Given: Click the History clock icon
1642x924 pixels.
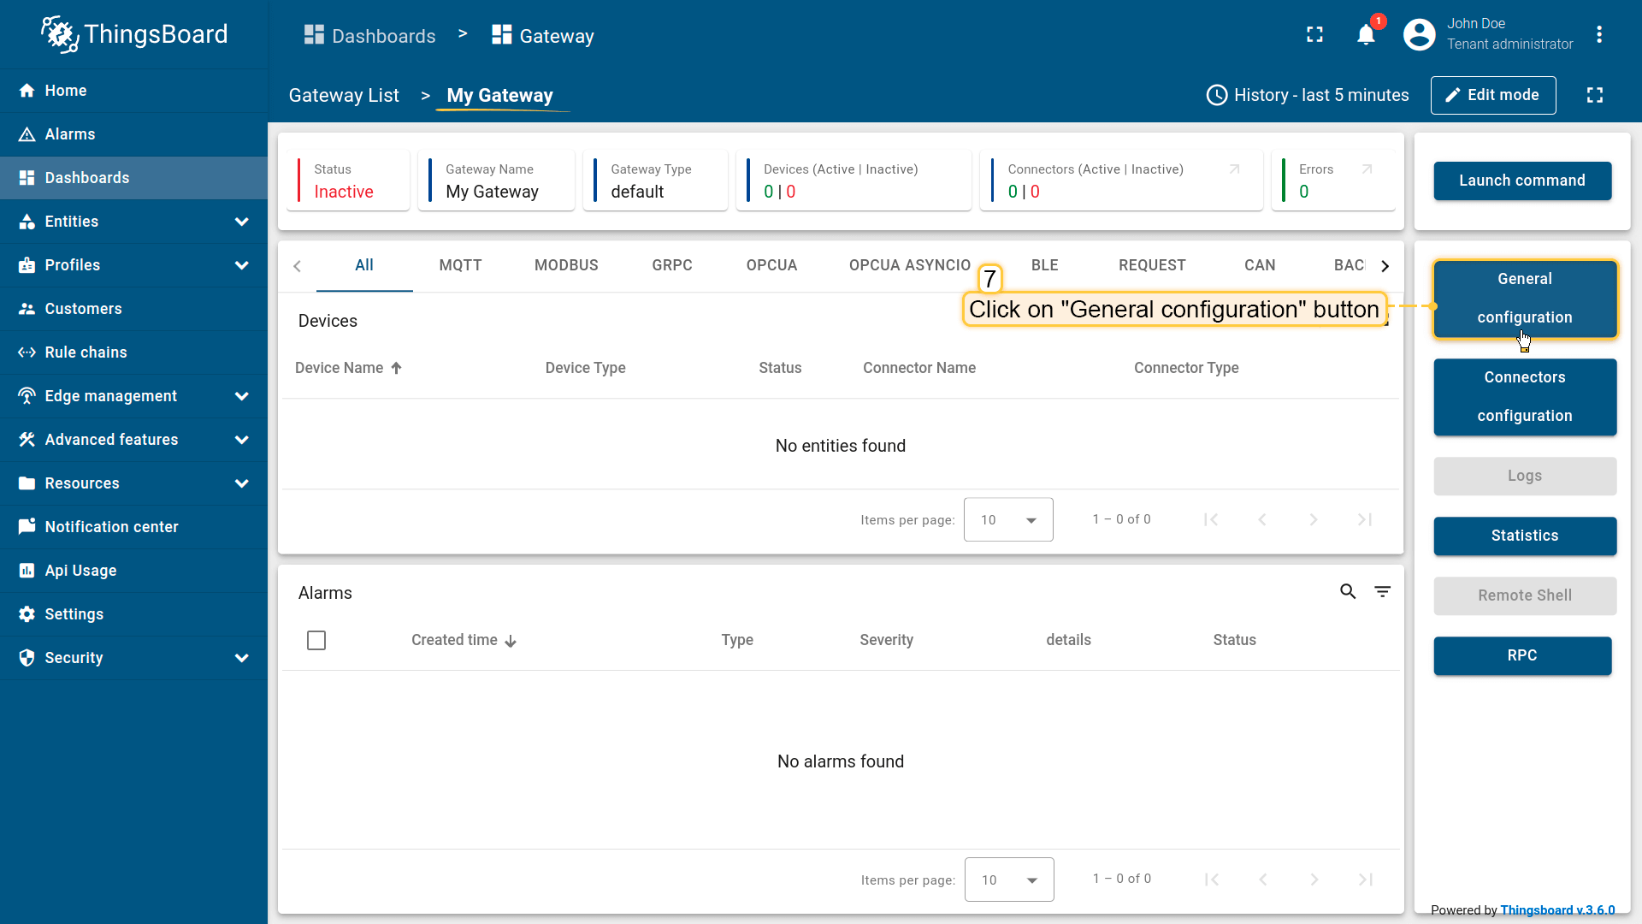Looking at the screenshot, I should click(x=1217, y=95).
